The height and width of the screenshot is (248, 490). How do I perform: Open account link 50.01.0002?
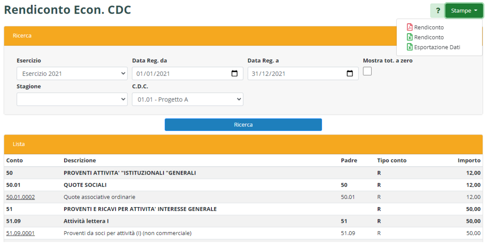coord(20,197)
